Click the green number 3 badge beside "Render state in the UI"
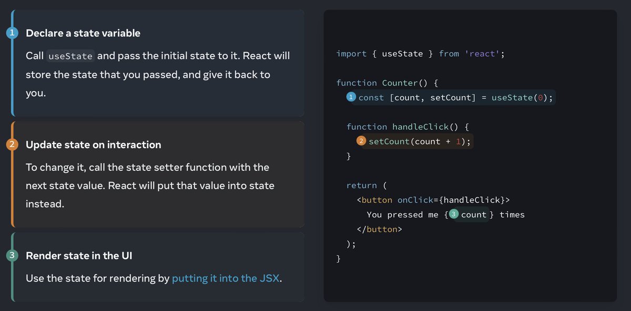The height and width of the screenshot is (311, 631). (x=13, y=256)
